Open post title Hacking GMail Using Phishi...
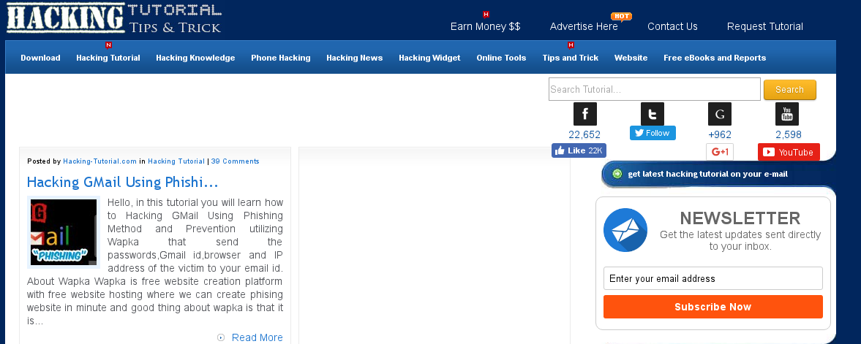 (122, 182)
